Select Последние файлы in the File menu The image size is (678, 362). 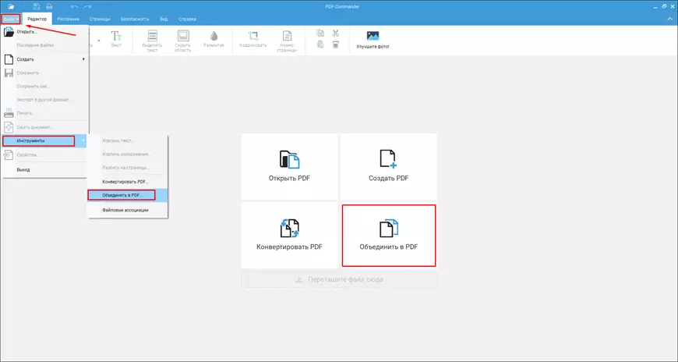coord(45,45)
